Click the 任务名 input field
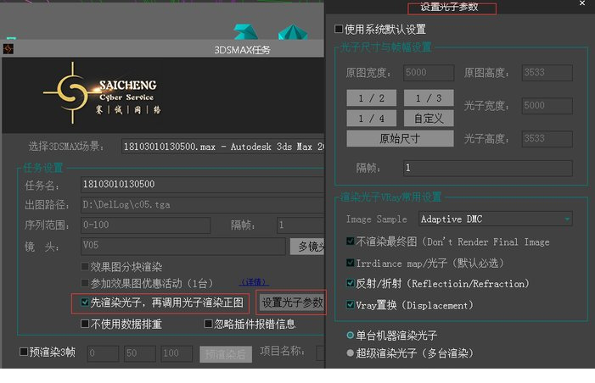The image size is (595, 383). 203,184
